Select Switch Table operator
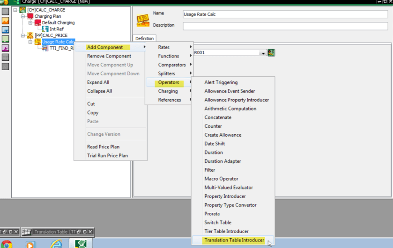The height and width of the screenshot is (248, 393). pyautogui.click(x=233, y=222)
